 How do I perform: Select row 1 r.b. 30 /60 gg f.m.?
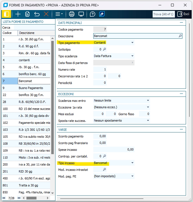pos(26,39)
